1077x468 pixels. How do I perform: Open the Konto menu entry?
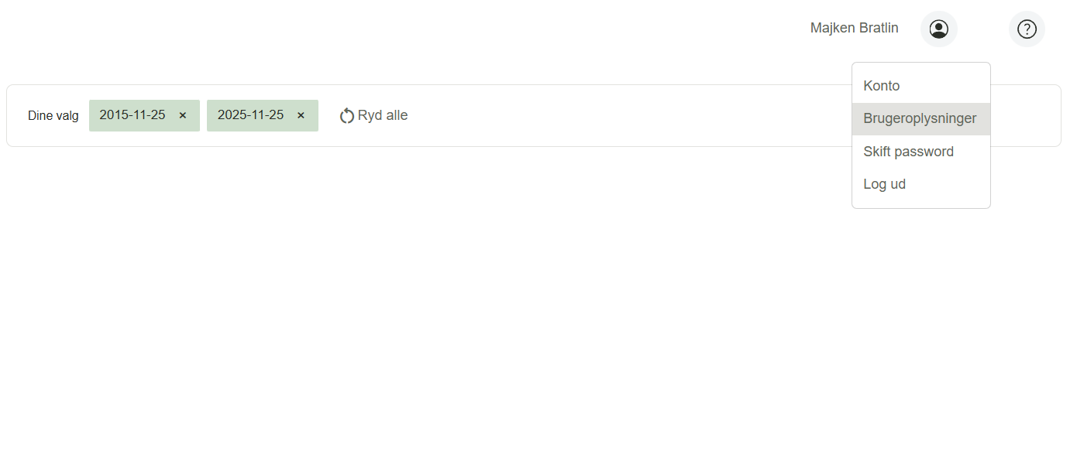[x=881, y=86]
